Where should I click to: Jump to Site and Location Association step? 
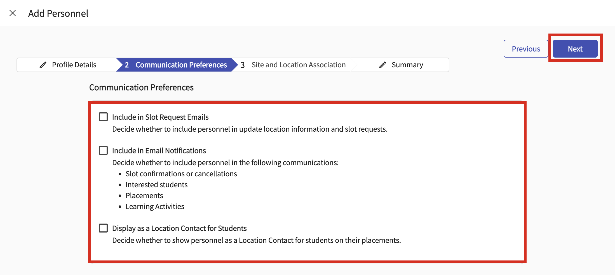tap(298, 65)
